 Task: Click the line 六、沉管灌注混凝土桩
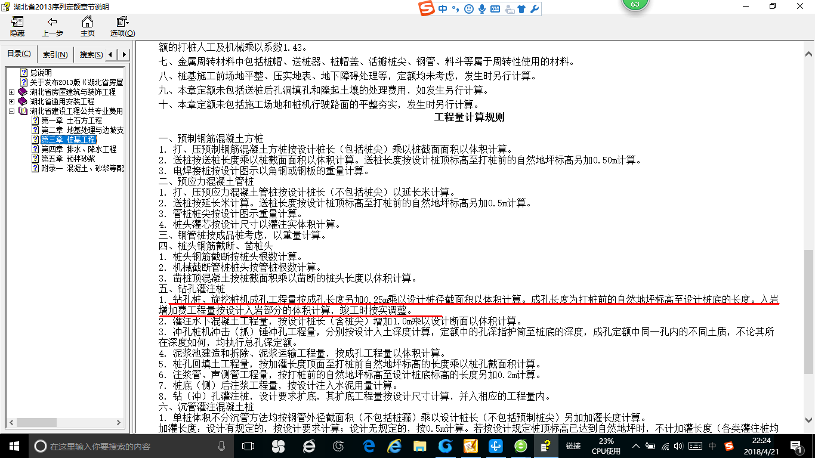[206, 407]
